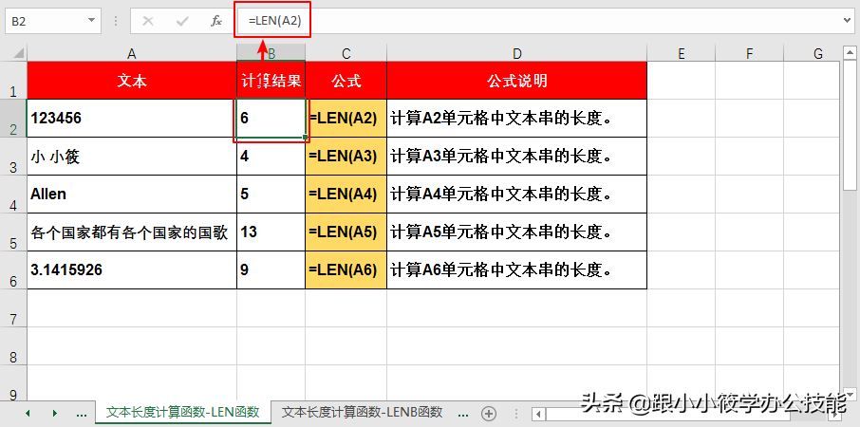Expand the formula bar with right chevron
The height and width of the screenshot is (427, 860).
tap(848, 22)
